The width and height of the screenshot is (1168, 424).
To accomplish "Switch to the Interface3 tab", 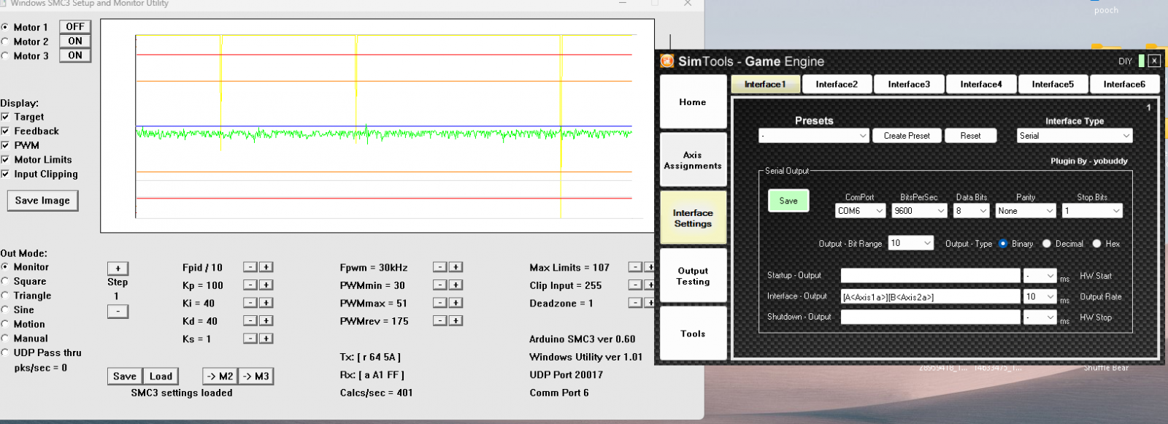I will click(x=909, y=85).
